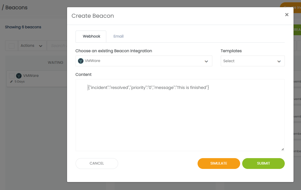The width and height of the screenshot is (301, 190).
Task: Click the VMWare beacon card icon
Action: (x=19, y=76)
